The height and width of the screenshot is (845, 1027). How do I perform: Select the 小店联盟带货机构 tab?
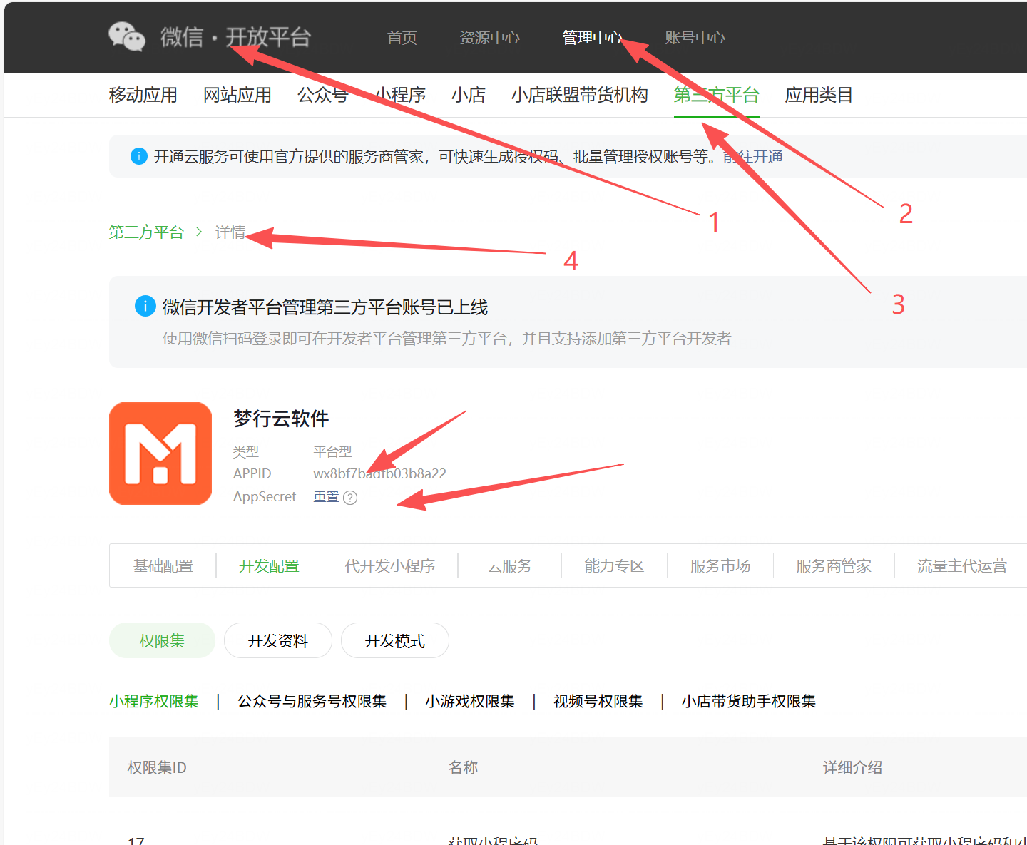click(579, 95)
